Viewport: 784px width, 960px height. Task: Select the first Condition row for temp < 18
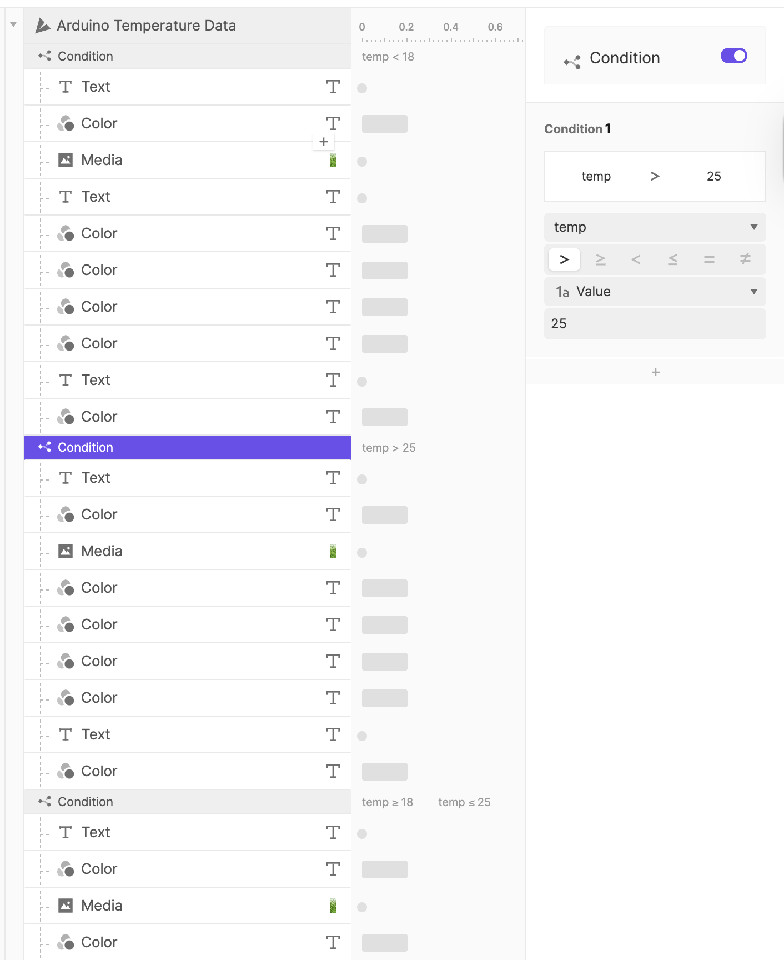tap(187, 56)
